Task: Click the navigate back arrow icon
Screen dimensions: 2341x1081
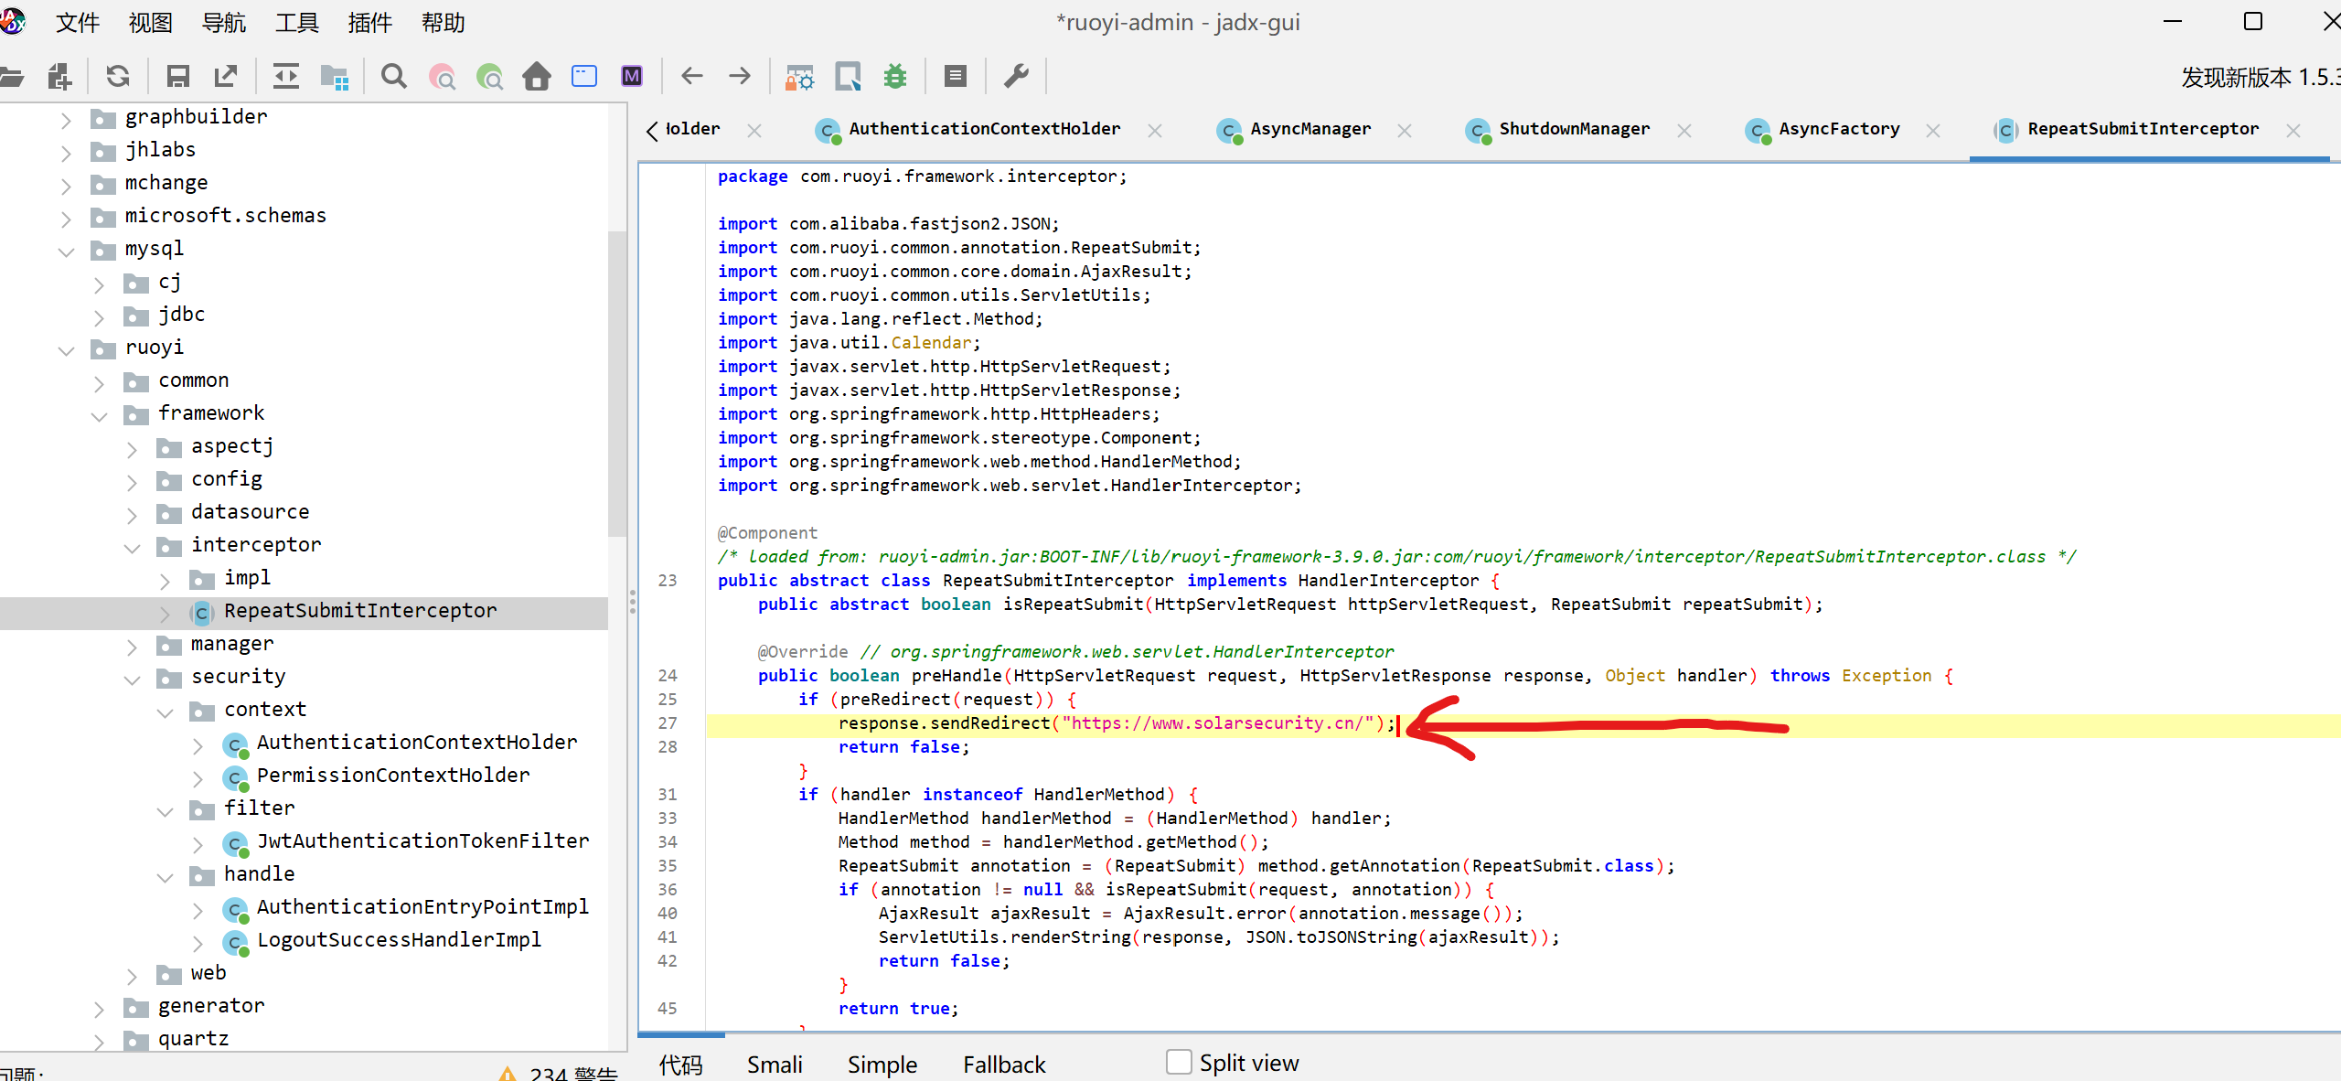Action: click(x=692, y=77)
